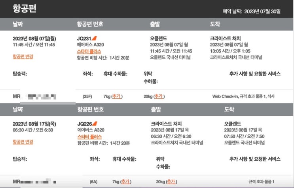Click Web Check-In services text
294x188 pixels.
click(243, 96)
